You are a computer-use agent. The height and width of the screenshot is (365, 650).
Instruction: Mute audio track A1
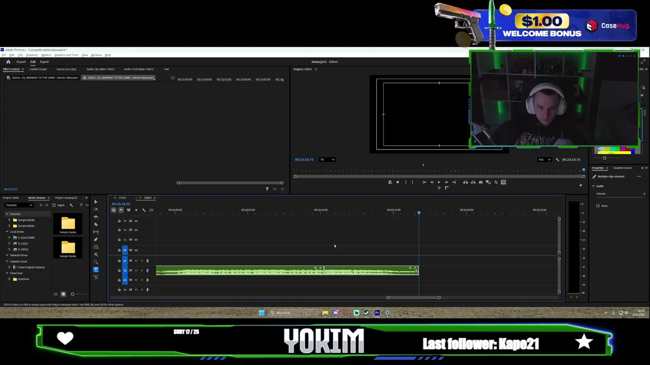136,261
